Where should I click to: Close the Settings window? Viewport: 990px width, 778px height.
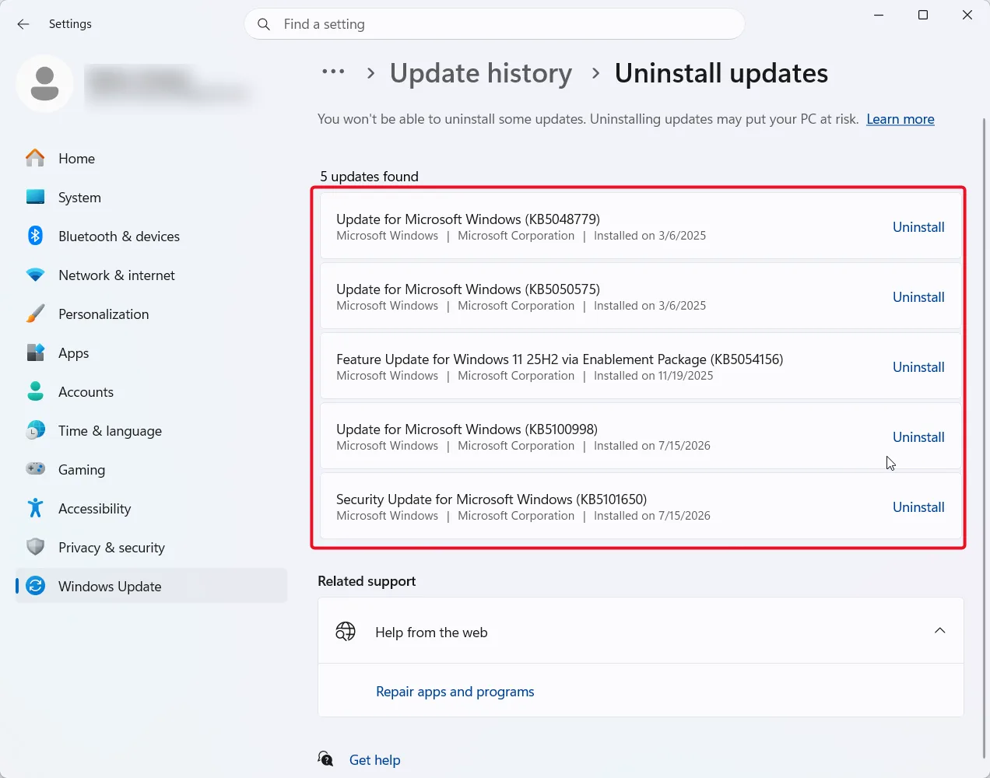point(967,15)
